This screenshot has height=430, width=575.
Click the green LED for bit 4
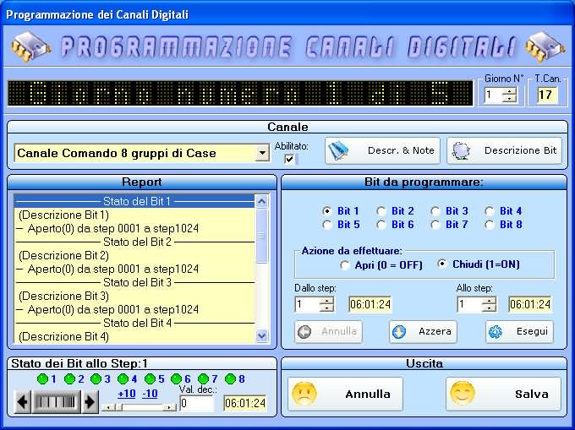pos(123,378)
